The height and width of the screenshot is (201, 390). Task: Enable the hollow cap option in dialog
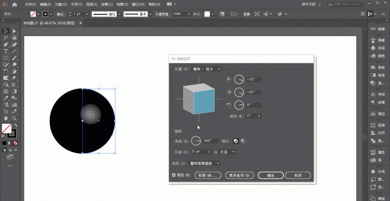pos(243,141)
